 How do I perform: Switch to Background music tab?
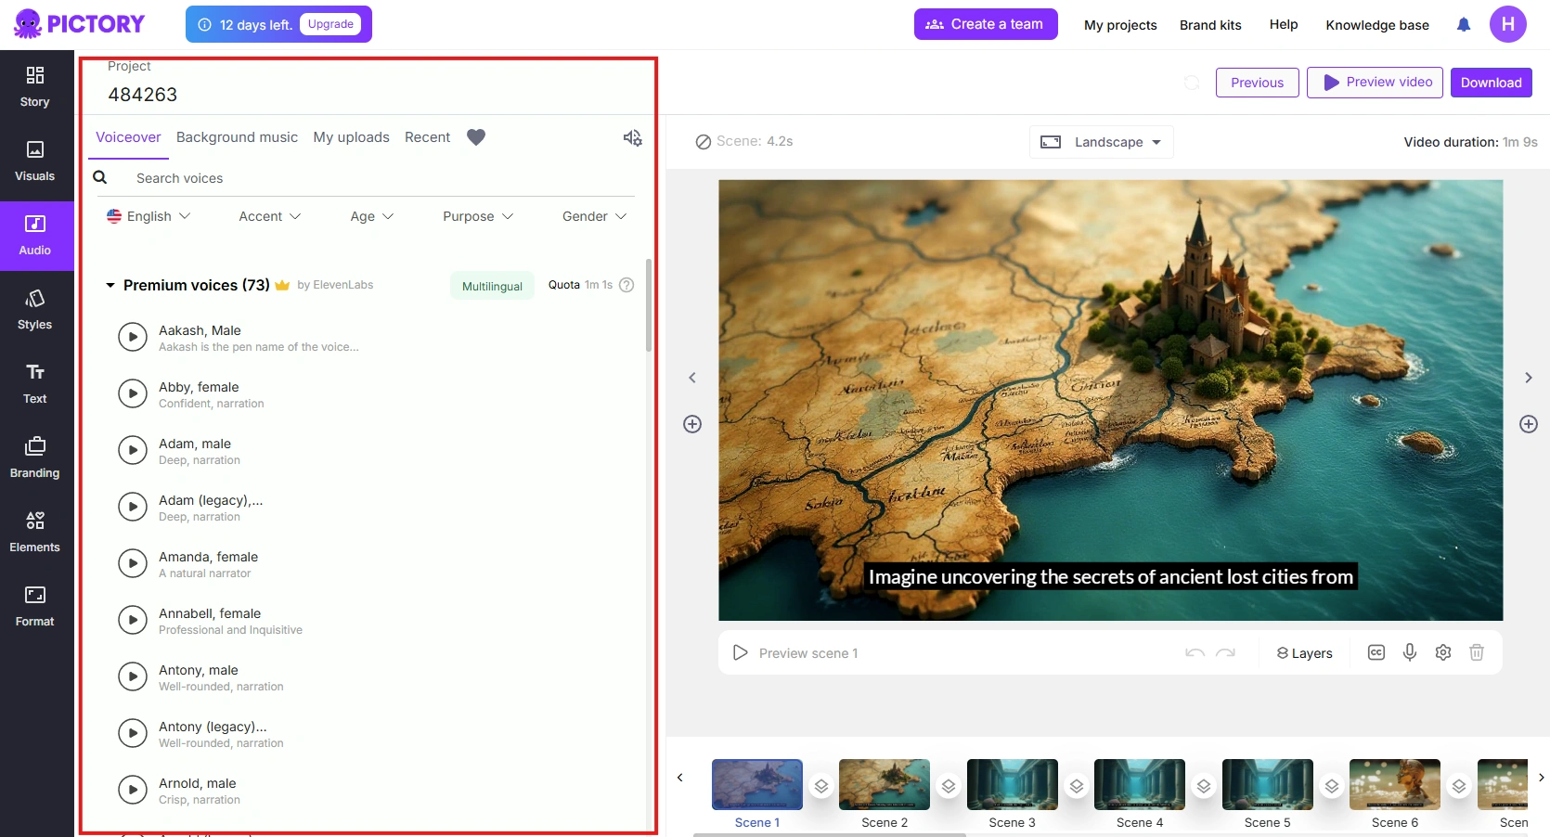[x=237, y=137]
